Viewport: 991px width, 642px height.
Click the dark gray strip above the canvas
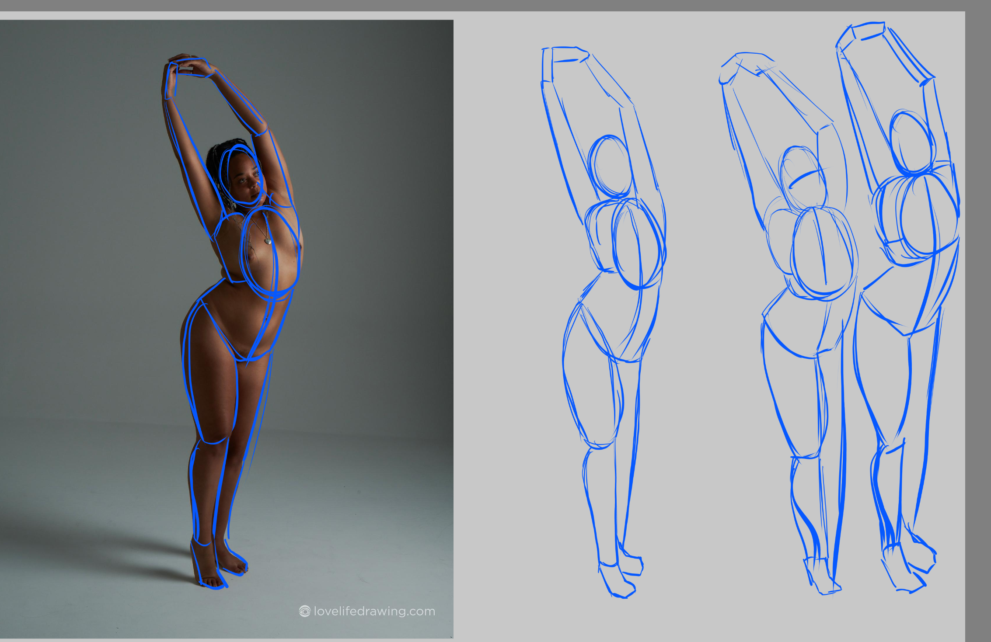point(481,5)
